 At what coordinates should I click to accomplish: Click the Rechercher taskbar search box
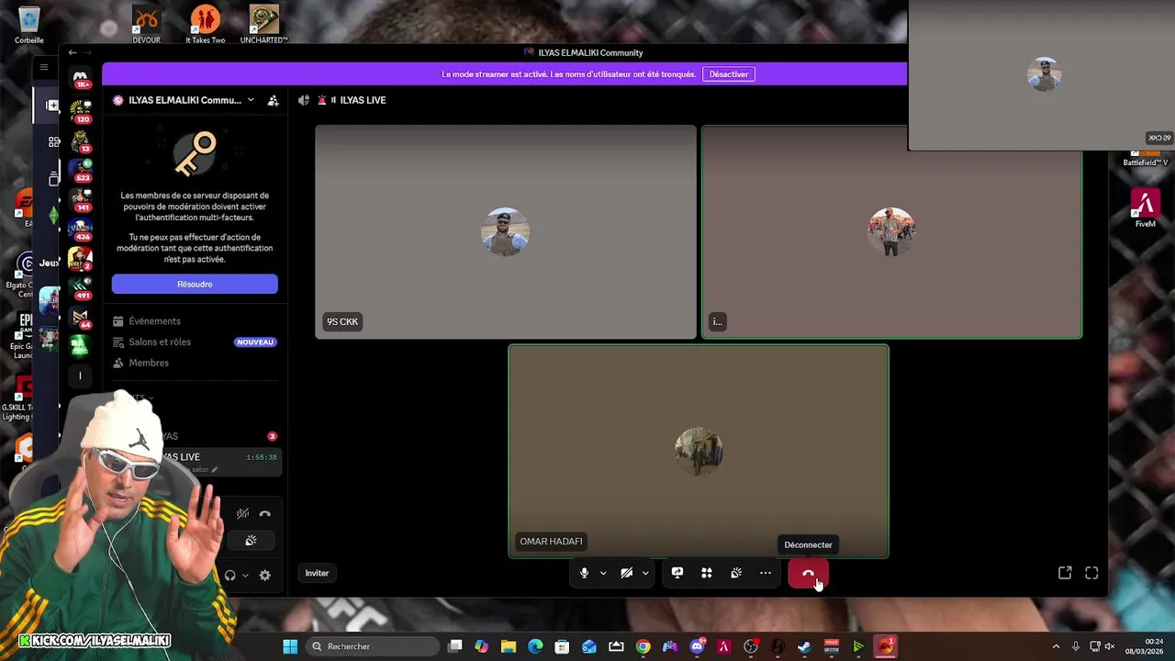[372, 646]
